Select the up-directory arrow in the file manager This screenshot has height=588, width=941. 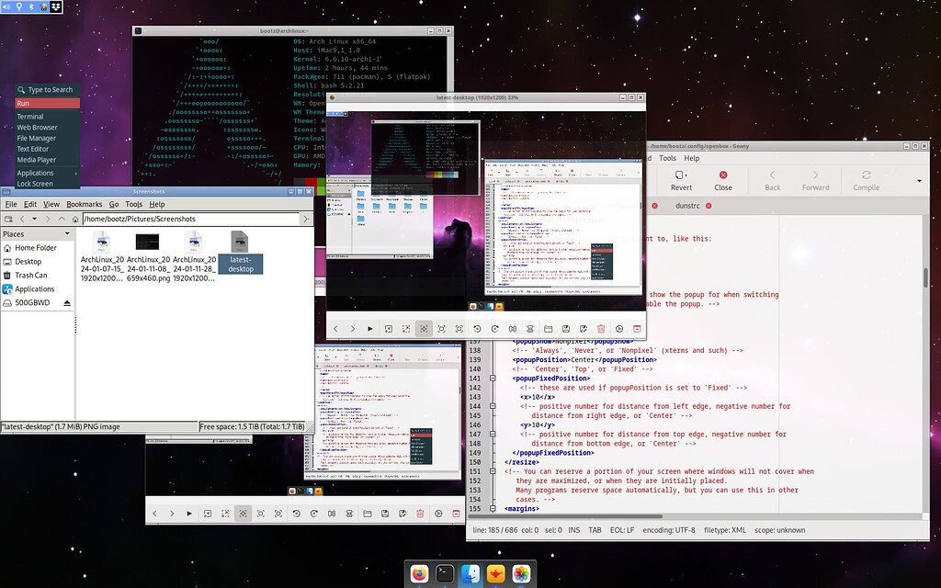point(61,219)
